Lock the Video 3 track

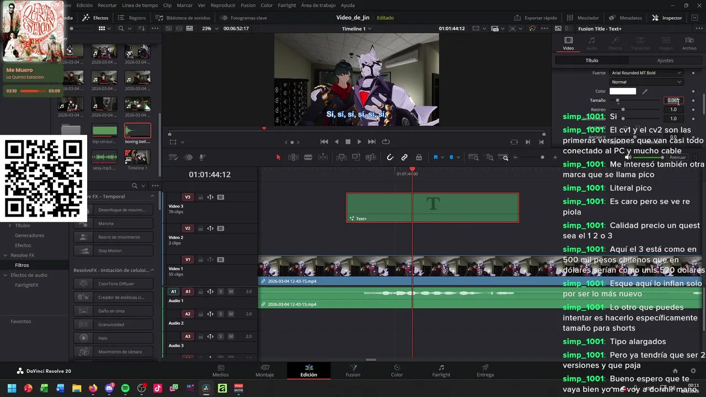pyautogui.click(x=200, y=197)
